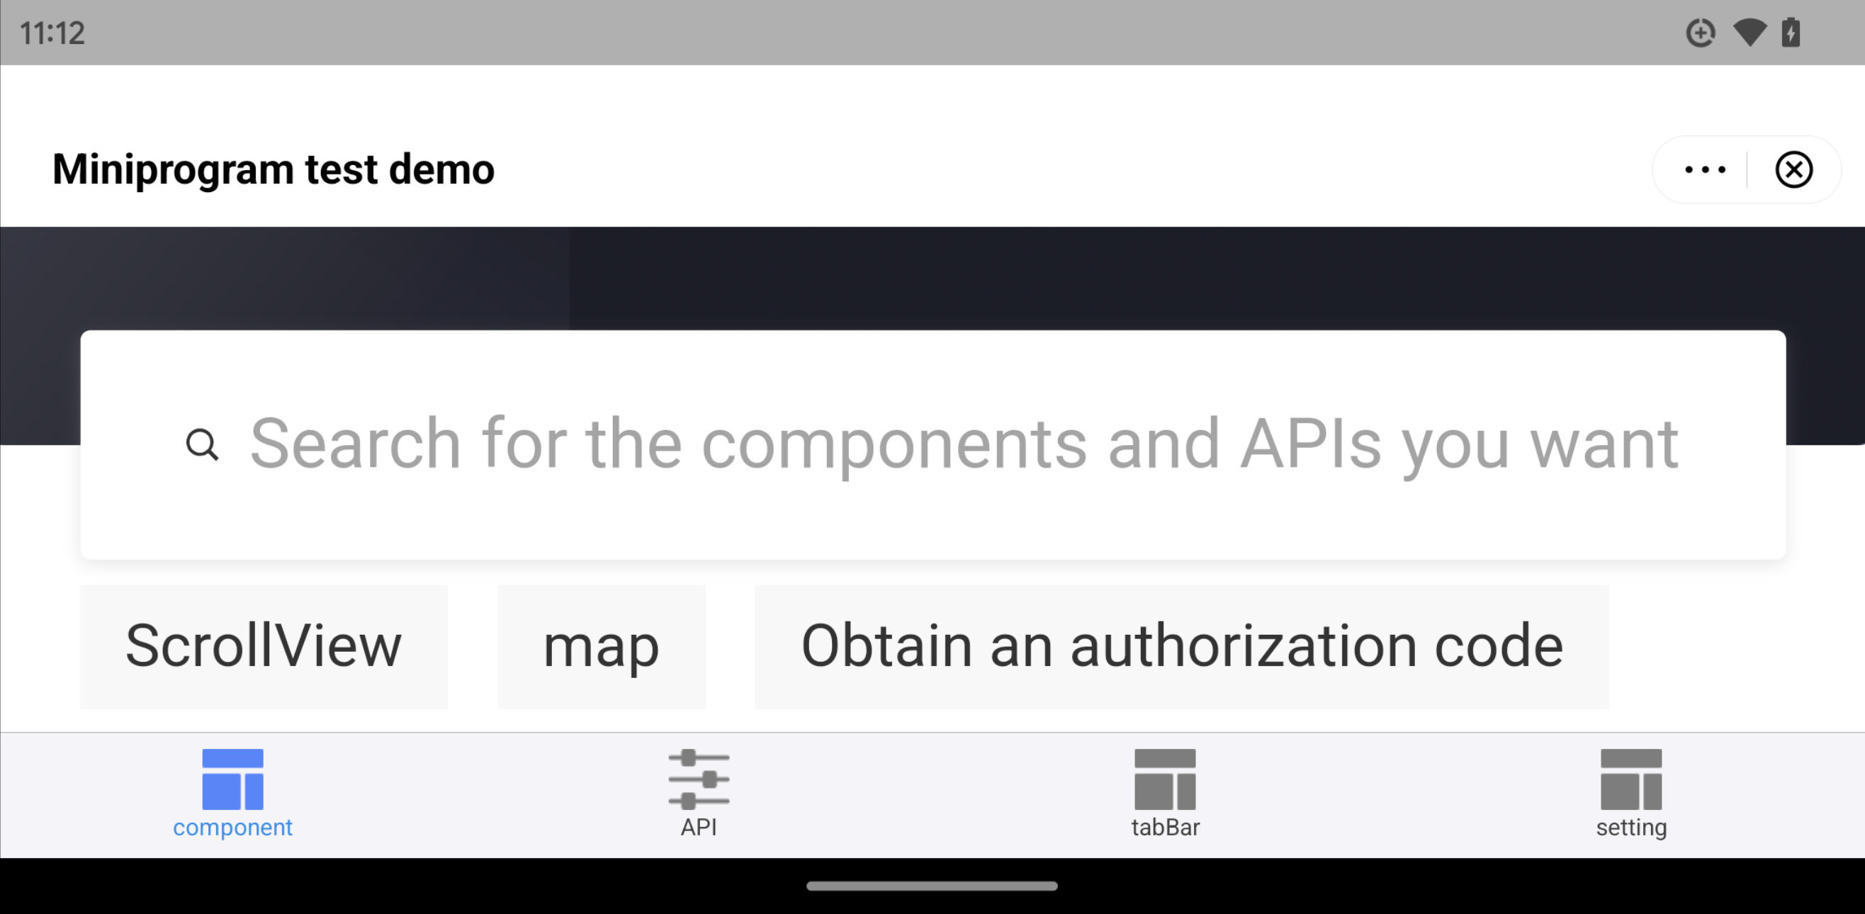This screenshot has height=914, width=1865.
Task: Tap the 11:12 clock in status bar
Action: 52,33
